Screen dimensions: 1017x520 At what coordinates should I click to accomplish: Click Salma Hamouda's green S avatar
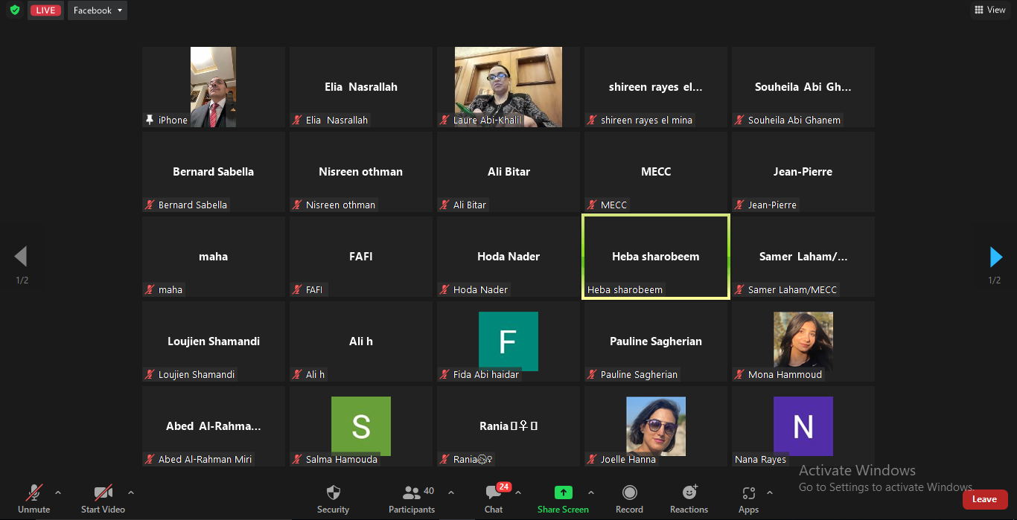(x=361, y=426)
